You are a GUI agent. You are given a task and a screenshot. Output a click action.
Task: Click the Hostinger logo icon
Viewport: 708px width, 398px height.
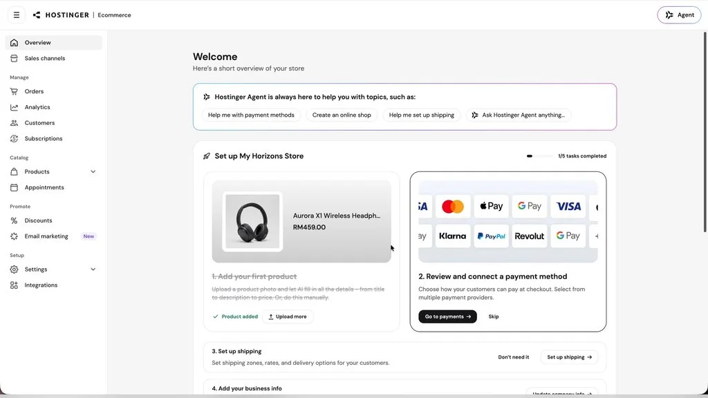[37, 15]
